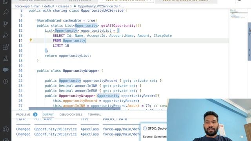The image size is (251, 141).
Task: Expand the breadcrumb ellipsis symbol list
Action: click(x=123, y=7)
